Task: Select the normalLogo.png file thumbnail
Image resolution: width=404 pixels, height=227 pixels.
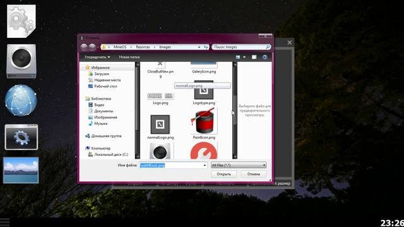Action: (x=160, y=125)
